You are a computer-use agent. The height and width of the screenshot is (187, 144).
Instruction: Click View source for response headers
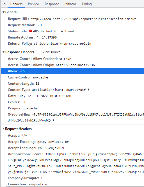51,52
